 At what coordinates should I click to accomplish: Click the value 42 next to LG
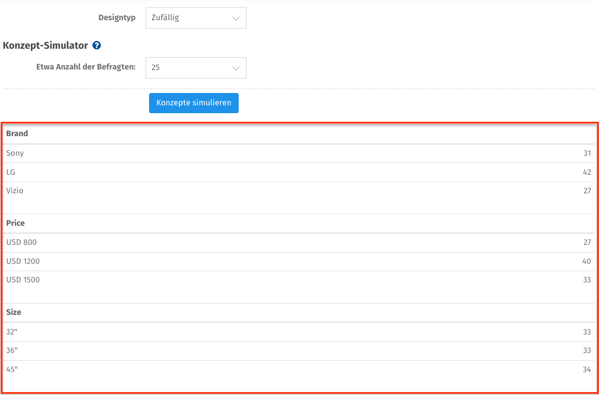[x=587, y=172]
